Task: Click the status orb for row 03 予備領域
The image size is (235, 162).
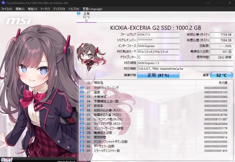Action: pos(82,97)
